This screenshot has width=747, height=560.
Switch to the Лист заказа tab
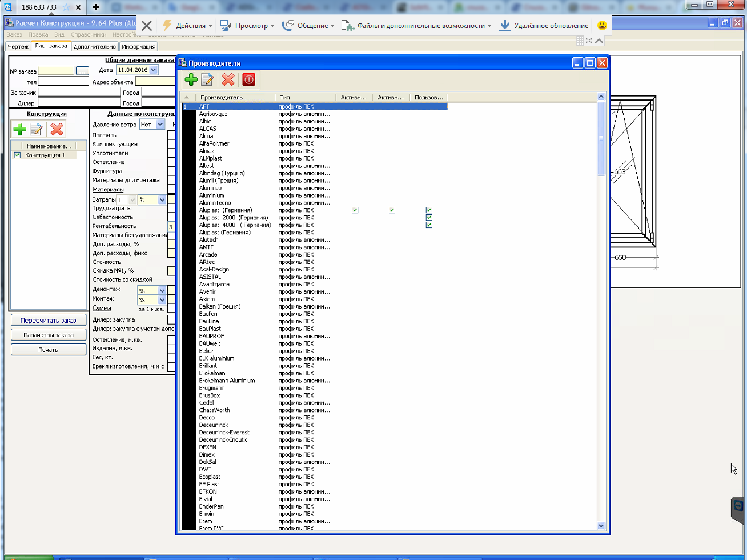(x=51, y=46)
